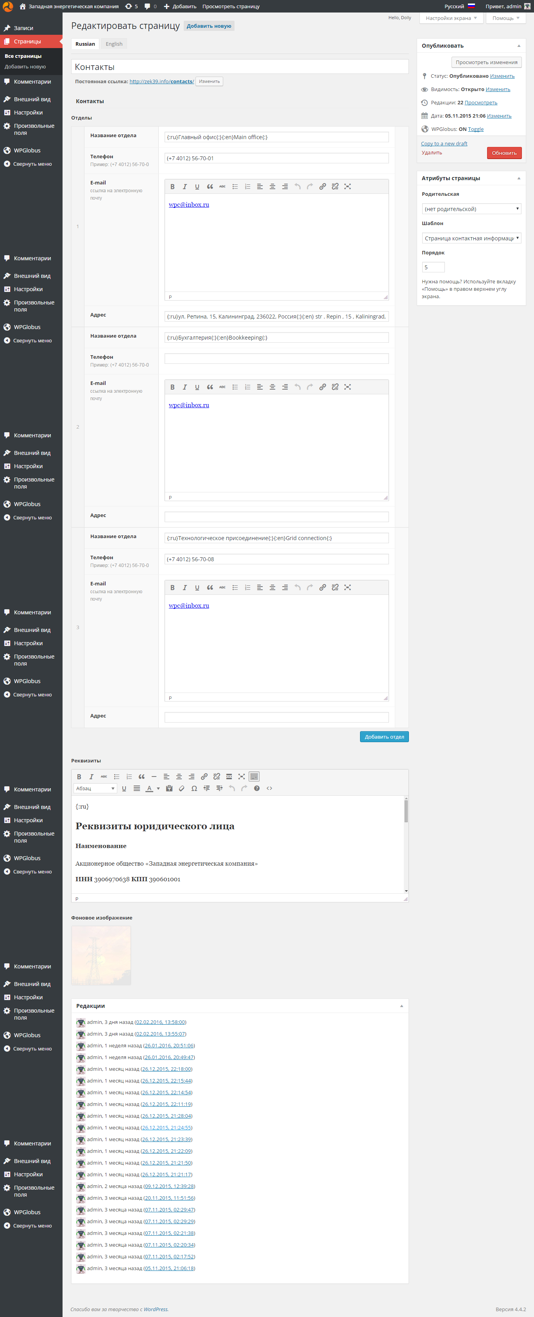The image size is (534, 1317).
Task: Click Изменить button beside permalink
Action: click(x=209, y=81)
